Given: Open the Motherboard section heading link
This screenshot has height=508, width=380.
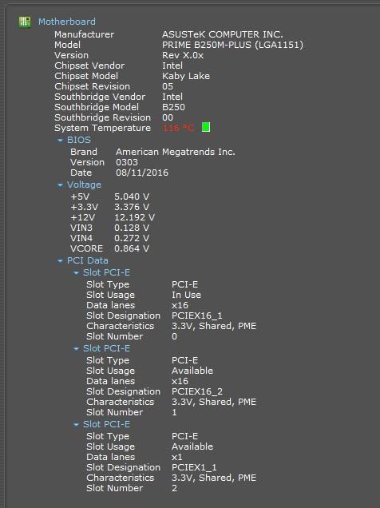Looking at the screenshot, I should pos(67,22).
